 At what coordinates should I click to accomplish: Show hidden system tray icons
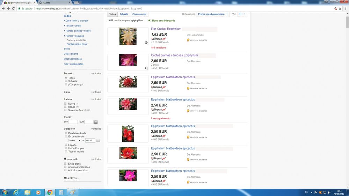click(x=311, y=193)
